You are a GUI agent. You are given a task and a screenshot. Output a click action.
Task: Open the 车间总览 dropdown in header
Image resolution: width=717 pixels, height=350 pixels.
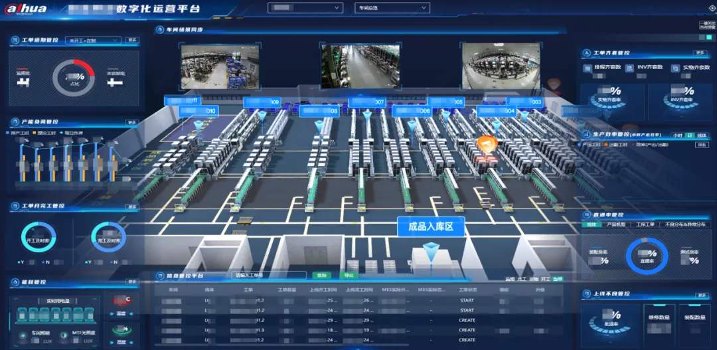[x=392, y=8]
